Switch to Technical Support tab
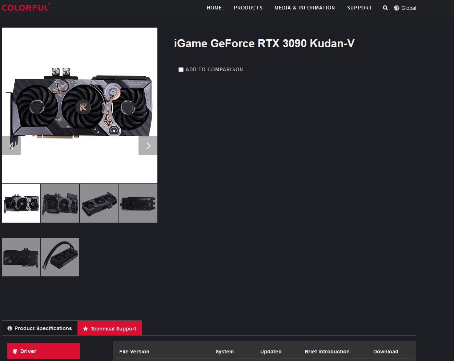454x361 pixels. [x=110, y=328]
